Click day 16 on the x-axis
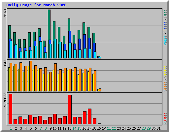Screen dimensions: 169x132 point(84,128)
